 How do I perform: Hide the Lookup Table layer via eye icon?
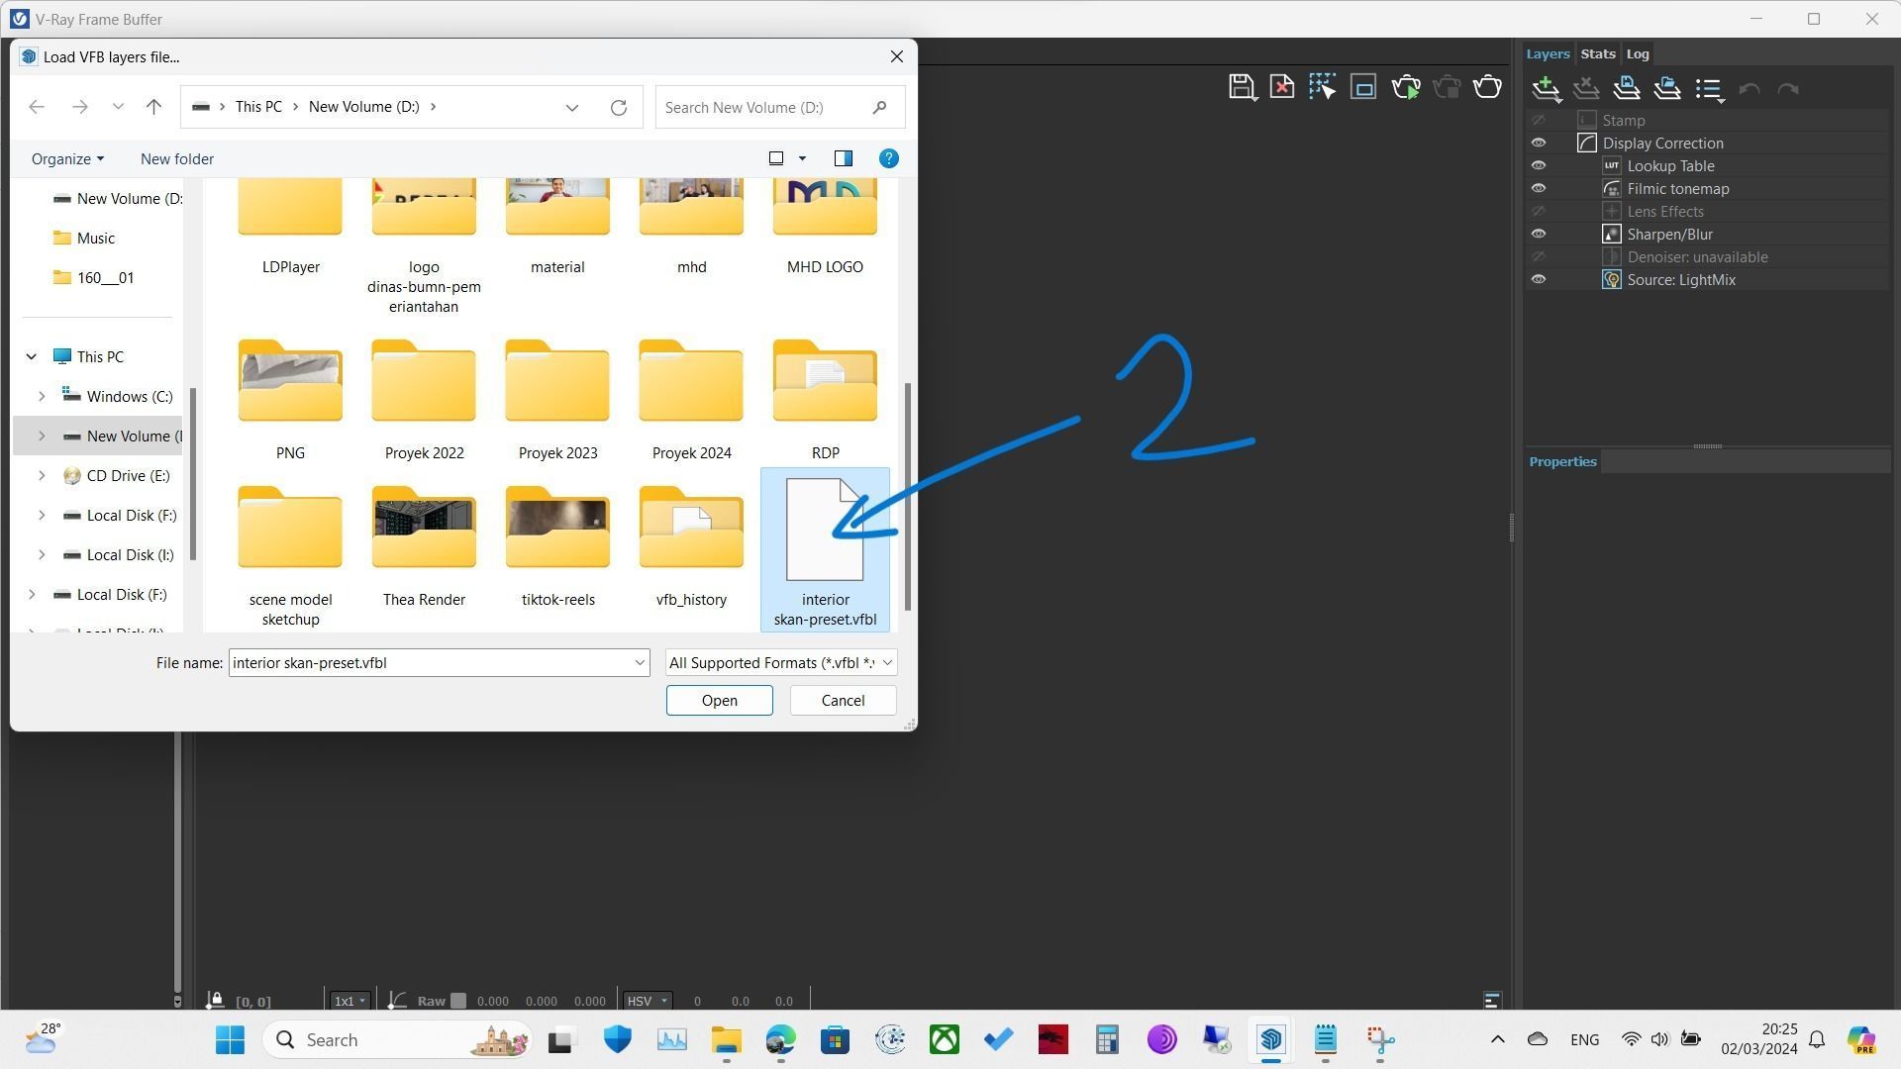[x=1539, y=166]
